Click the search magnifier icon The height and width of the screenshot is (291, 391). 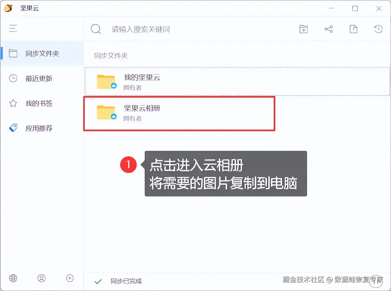[96, 29]
